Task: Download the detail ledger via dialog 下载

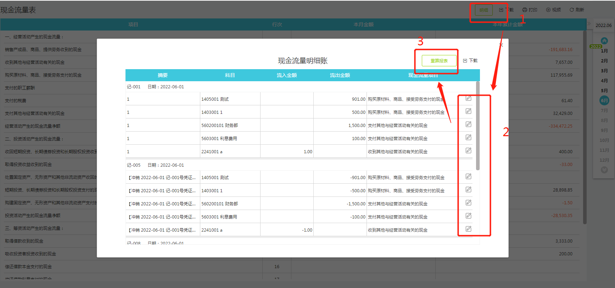Action: coord(470,61)
